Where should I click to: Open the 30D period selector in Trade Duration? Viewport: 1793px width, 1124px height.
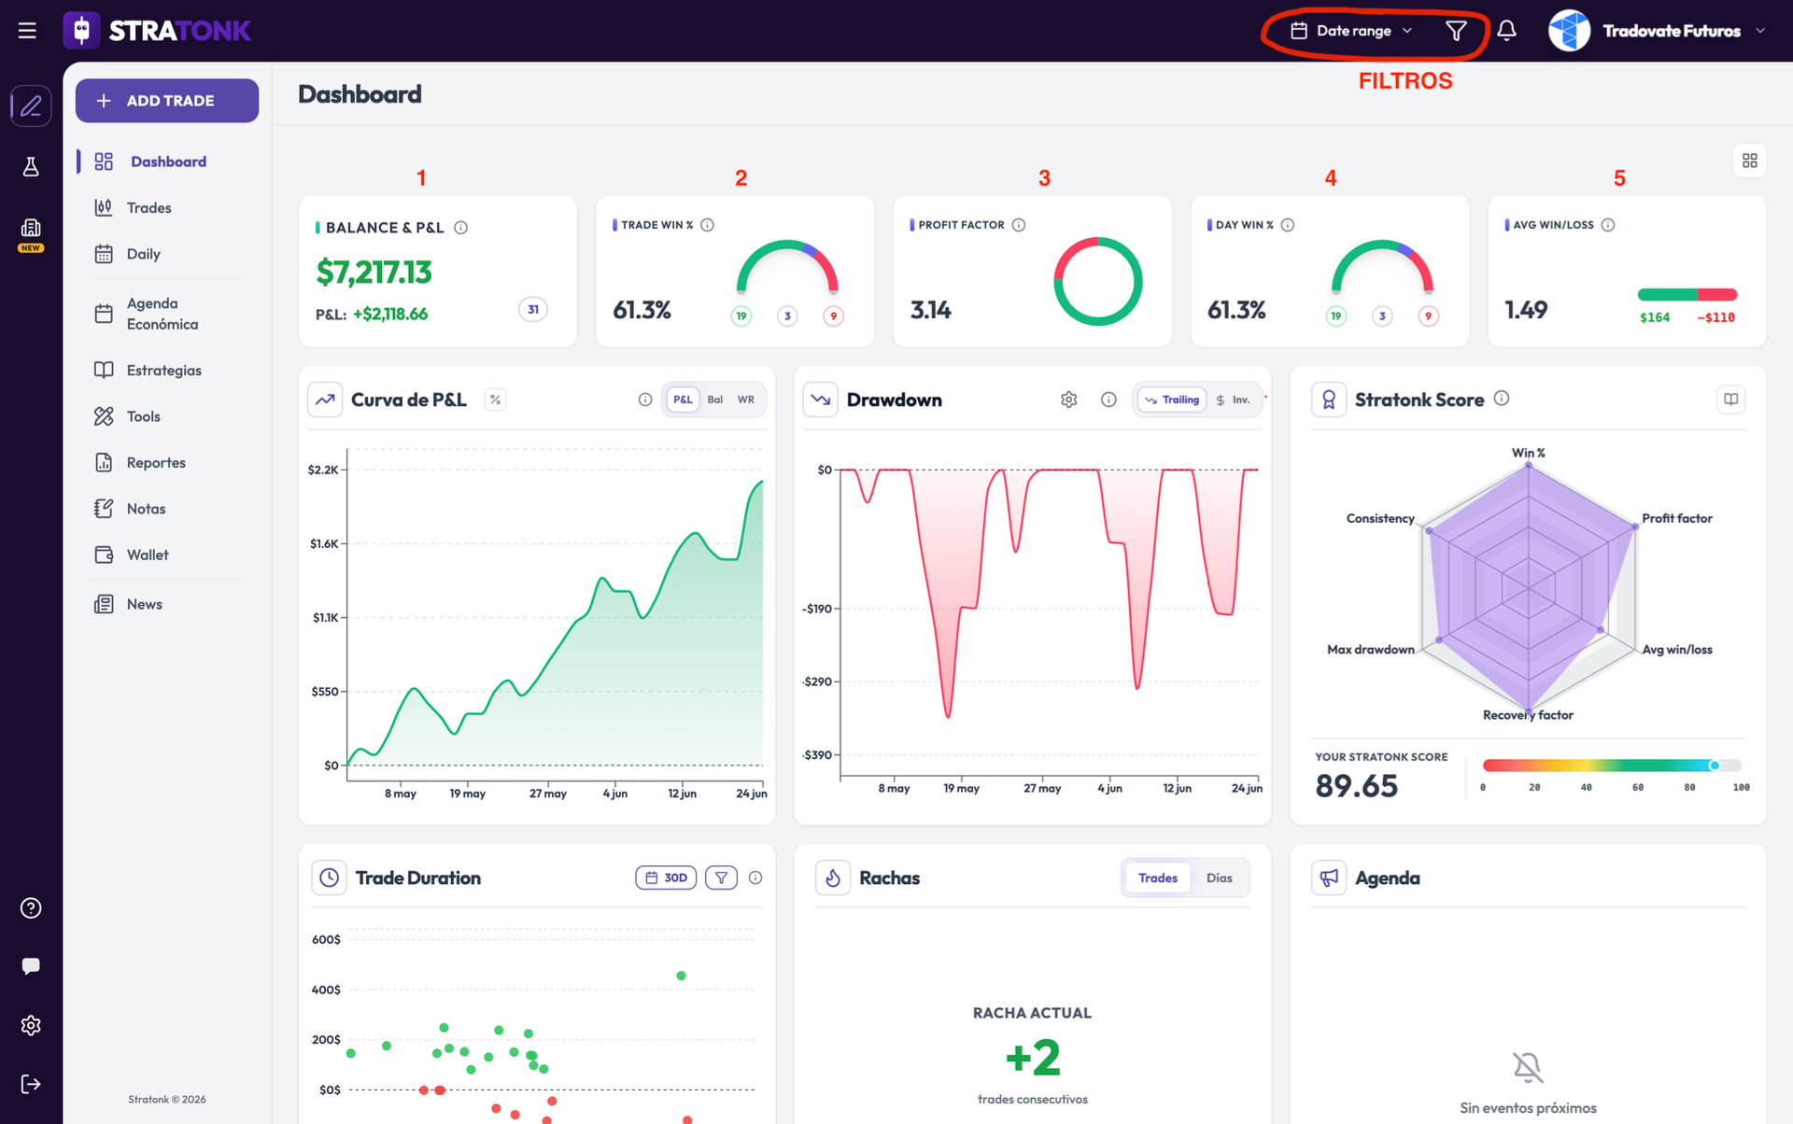[666, 878]
